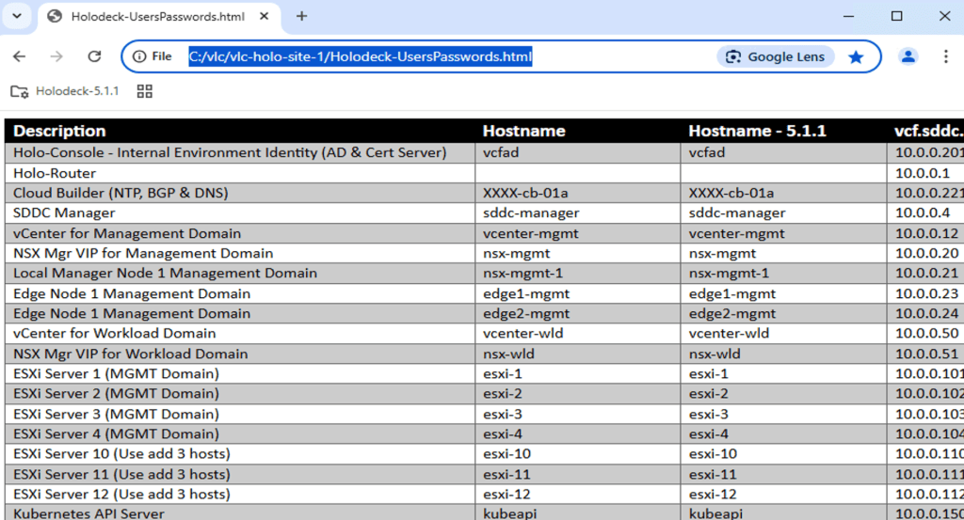Maximize the browser window
The width and height of the screenshot is (964, 520).
[x=896, y=16]
